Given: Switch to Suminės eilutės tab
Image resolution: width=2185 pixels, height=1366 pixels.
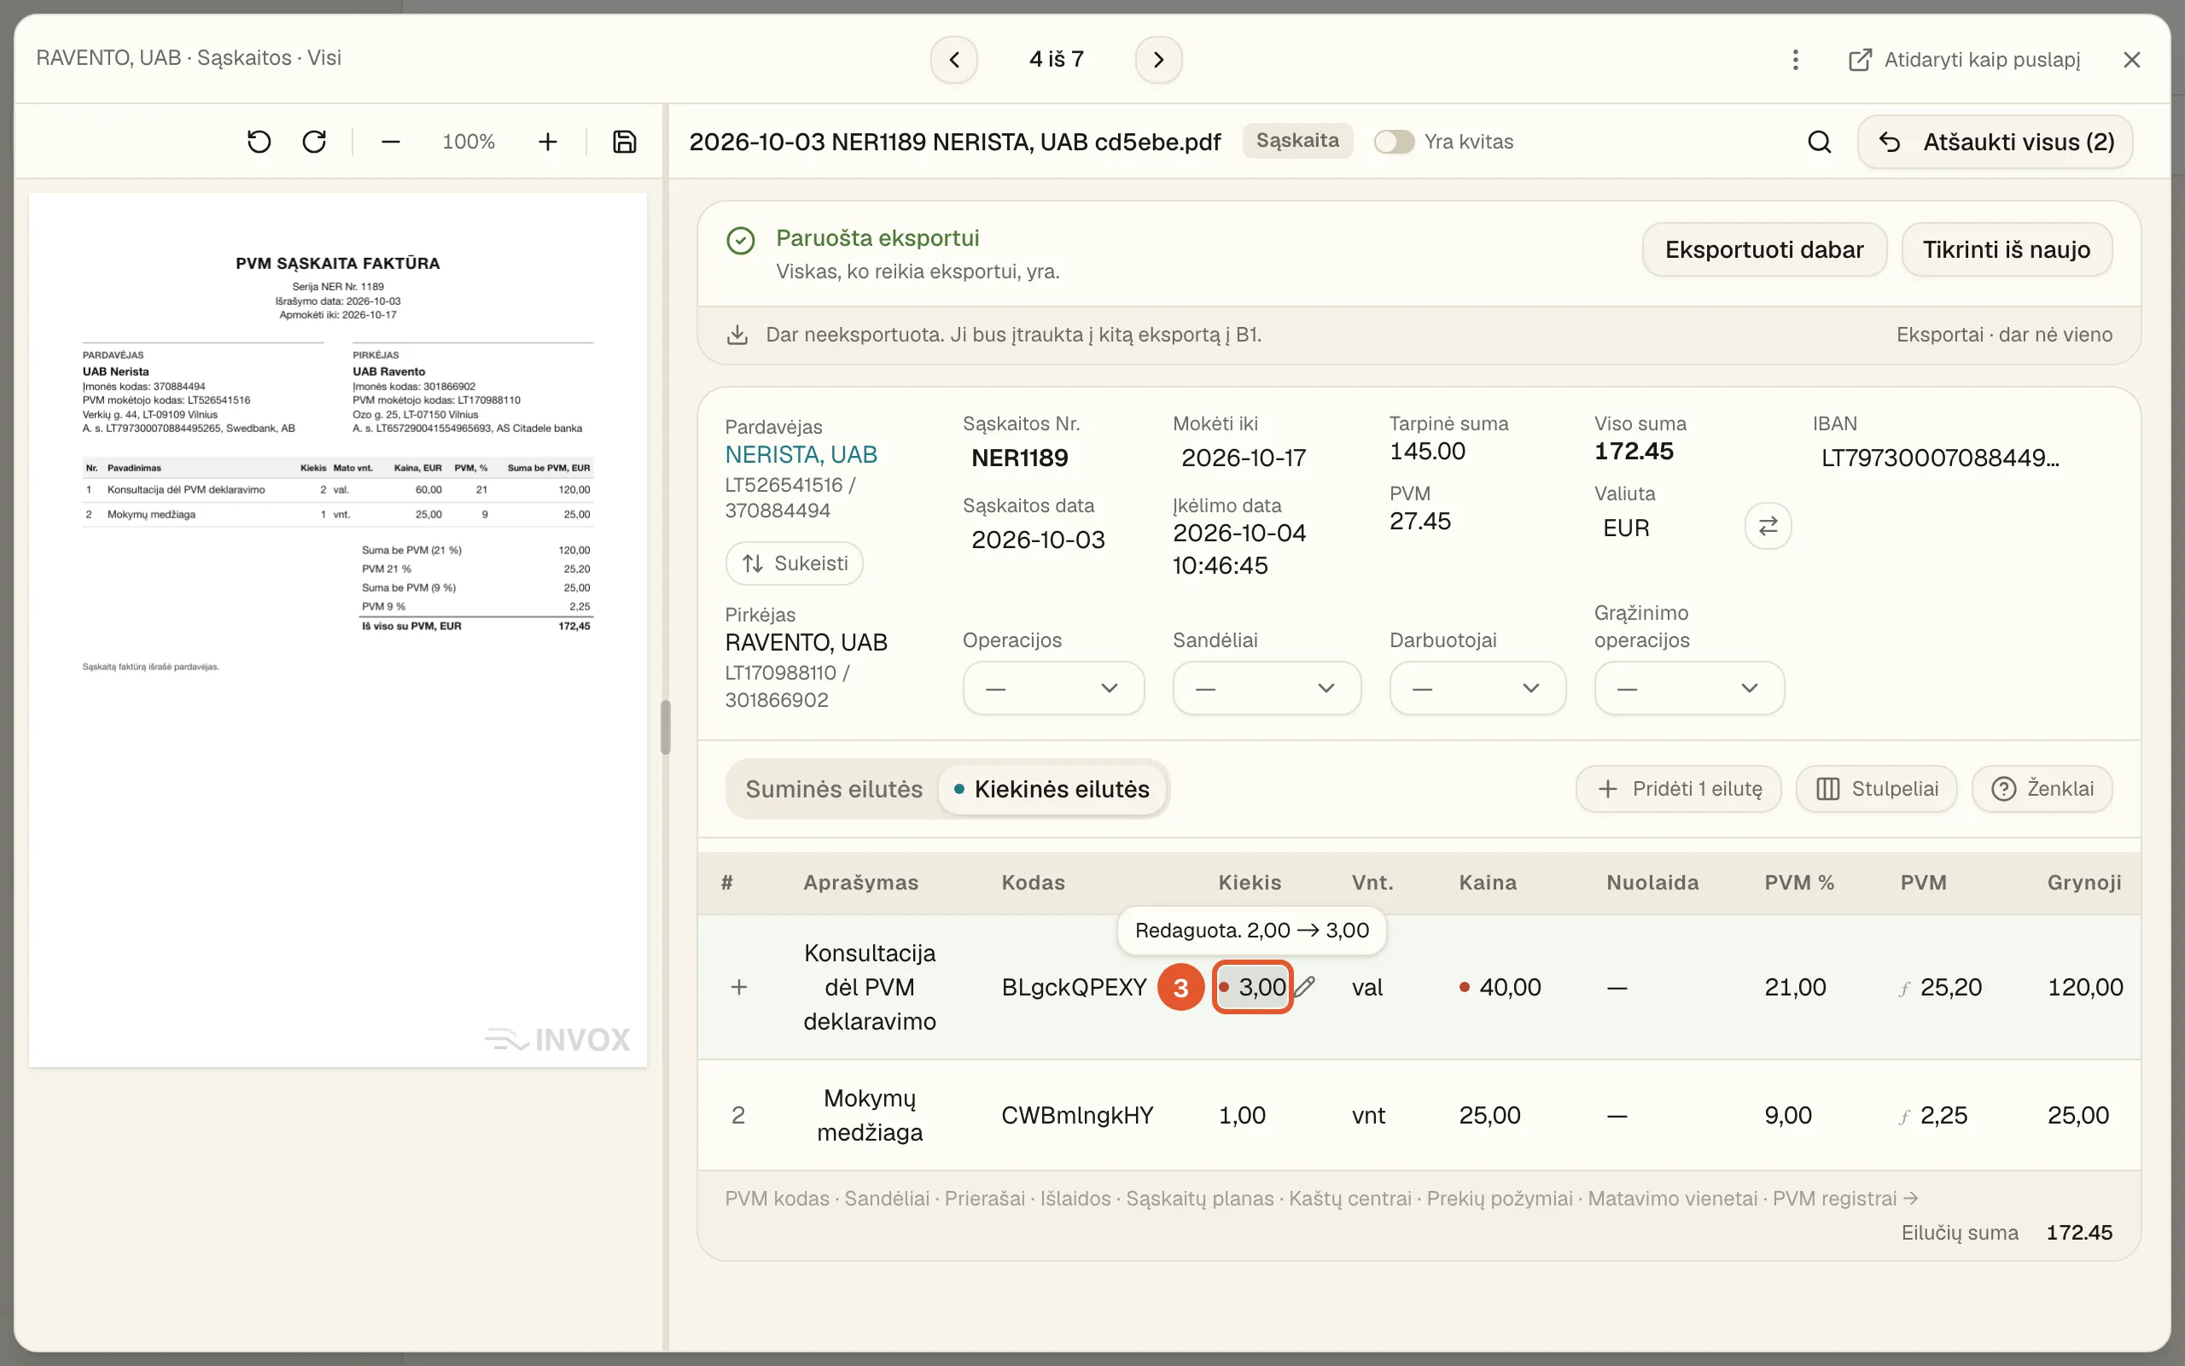Looking at the screenshot, I should click(833, 789).
